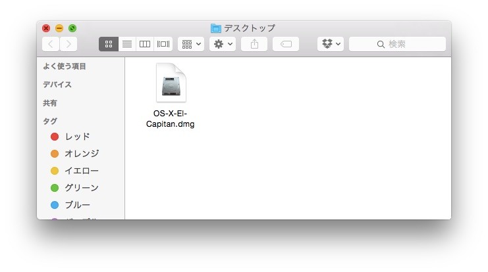488x272 pixels.
Task: Select the イエロー tag in sidebar
Action: pos(81,171)
